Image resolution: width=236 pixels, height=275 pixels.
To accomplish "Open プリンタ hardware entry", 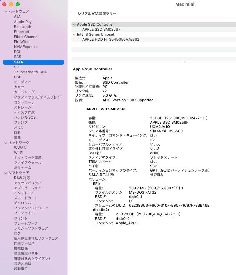I will (21, 122).
